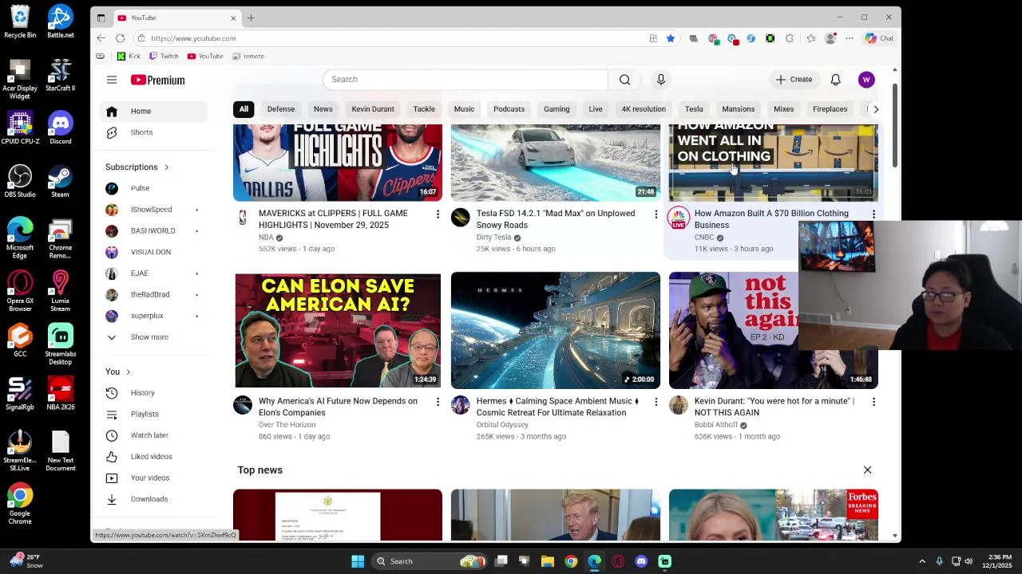Bookmark the page with the star icon
Screen dimensions: 1022x574
[x=671, y=38]
